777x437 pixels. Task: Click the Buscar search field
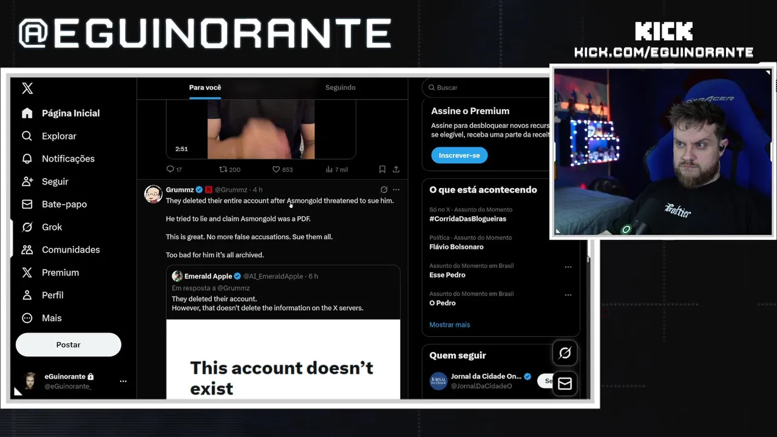coord(486,87)
